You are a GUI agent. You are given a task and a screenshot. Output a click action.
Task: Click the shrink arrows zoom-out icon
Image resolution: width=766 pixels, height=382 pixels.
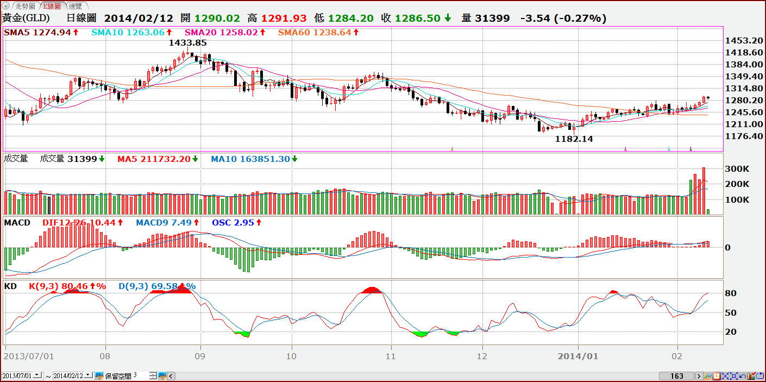tap(725, 376)
